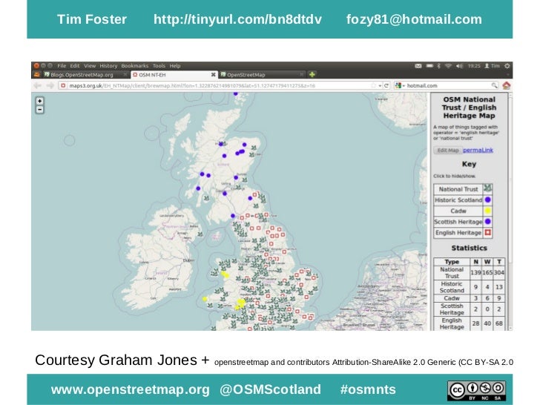Open the History menu
This screenshot has width=540, height=405.
pyautogui.click(x=108, y=66)
